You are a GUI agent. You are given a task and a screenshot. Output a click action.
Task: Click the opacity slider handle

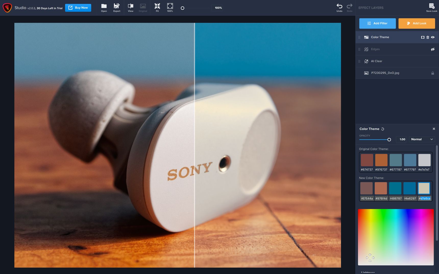[x=389, y=139]
